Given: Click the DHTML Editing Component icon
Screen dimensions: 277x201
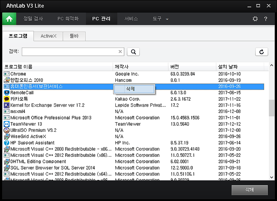Looking at the screenshot, I should pyautogui.click(x=7, y=161).
